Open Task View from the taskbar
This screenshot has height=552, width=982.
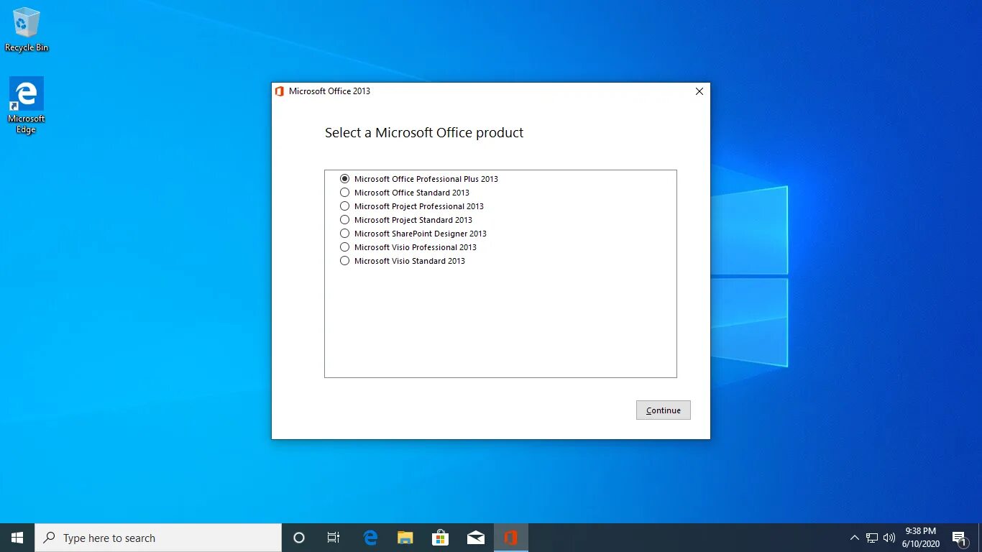(x=333, y=537)
